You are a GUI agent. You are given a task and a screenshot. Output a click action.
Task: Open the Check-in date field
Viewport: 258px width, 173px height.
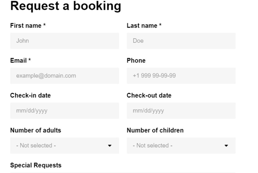pos(64,111)
